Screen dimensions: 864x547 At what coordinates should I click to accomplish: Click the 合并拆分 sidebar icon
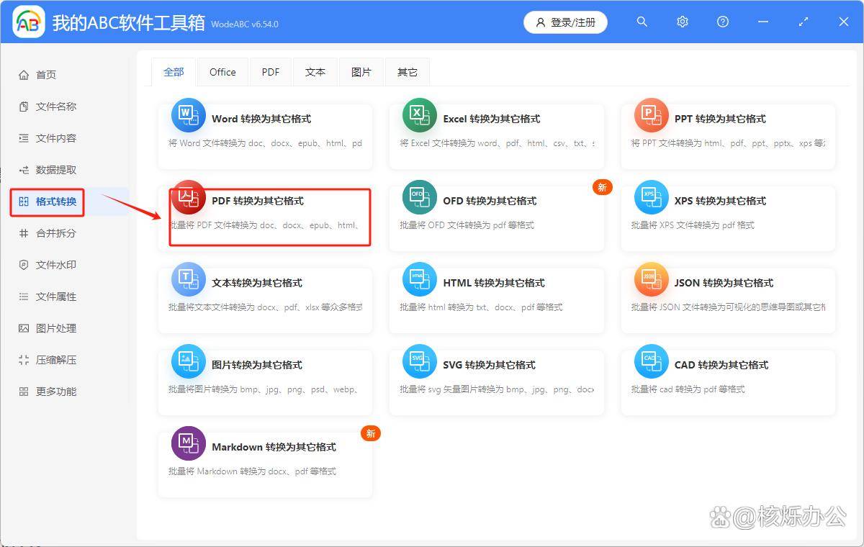click(x=24, y=233)
